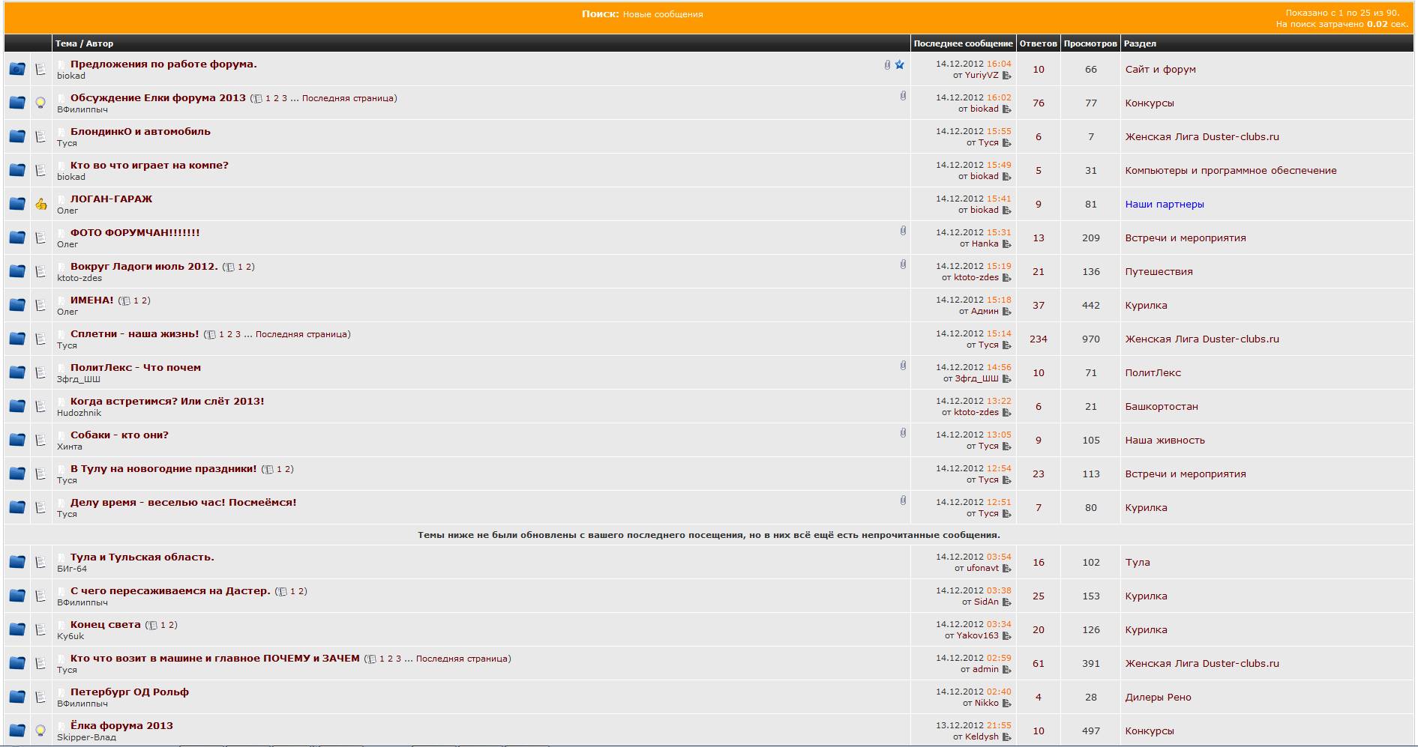Viewport: 1418px width, 747px height.
Task: Open thread Петербург ОД Рольф
Action: [x=129, y=692]
